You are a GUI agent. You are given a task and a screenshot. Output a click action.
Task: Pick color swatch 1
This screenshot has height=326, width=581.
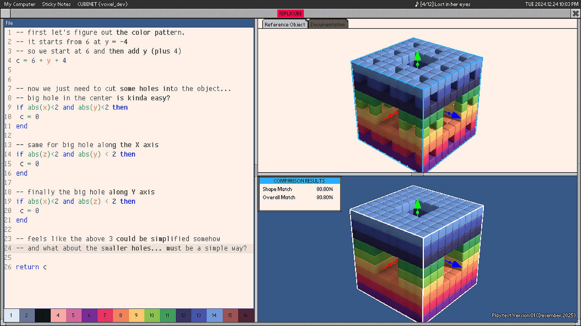[11, 315]
